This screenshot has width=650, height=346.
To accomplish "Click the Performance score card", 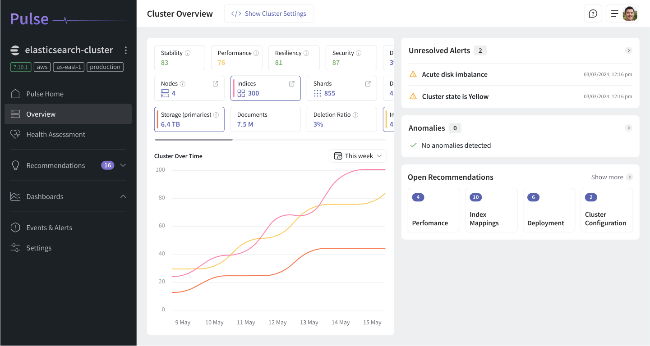I will point(237,58).
